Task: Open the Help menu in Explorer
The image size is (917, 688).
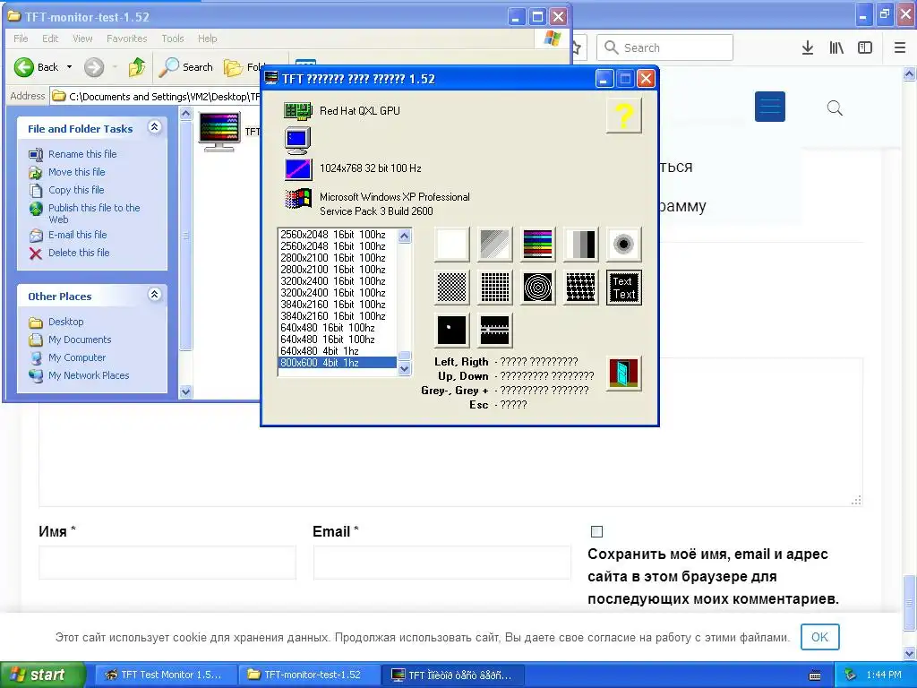Action: click(207, 39)
